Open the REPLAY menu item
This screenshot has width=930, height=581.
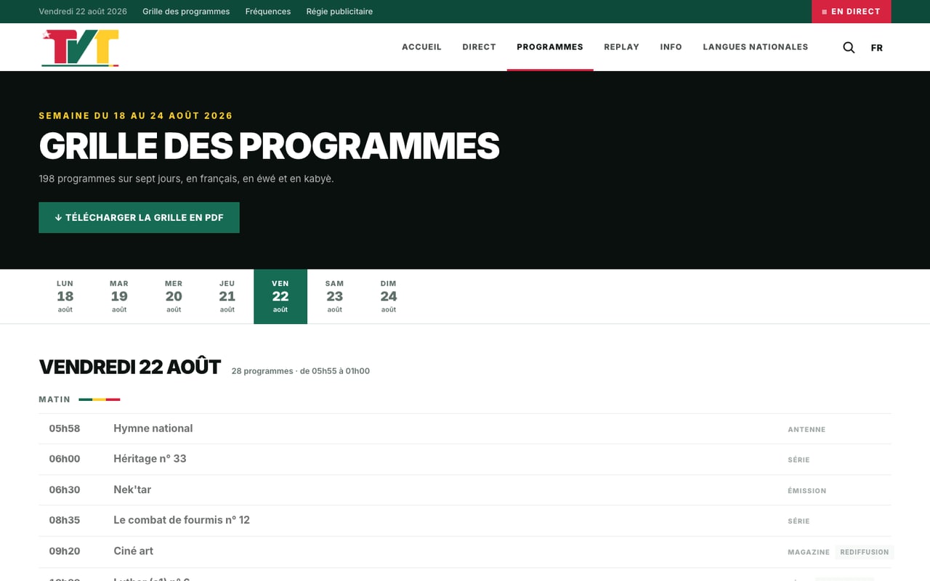(x=621, y=46)
